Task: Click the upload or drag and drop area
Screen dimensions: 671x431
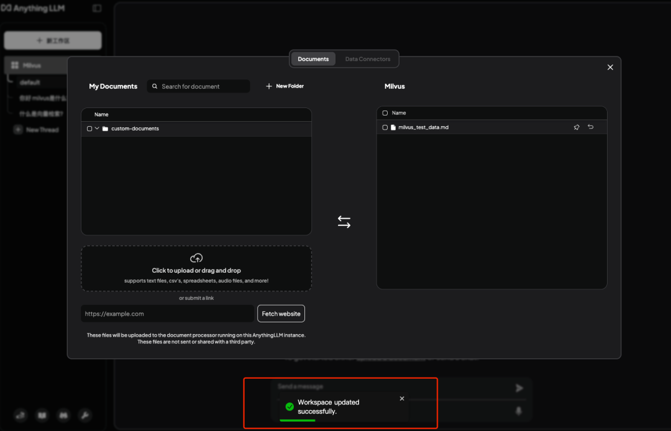Action: [196, 268]
